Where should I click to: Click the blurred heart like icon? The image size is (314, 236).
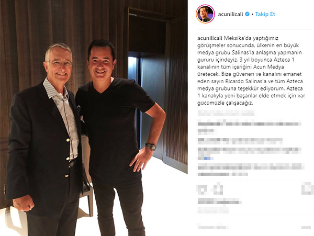[x=202, y=189]
